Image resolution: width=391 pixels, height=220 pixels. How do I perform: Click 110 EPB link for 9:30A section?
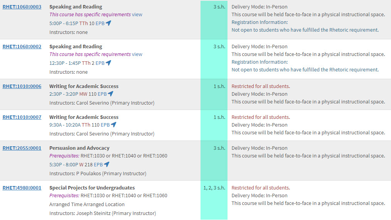coord(101,125)
